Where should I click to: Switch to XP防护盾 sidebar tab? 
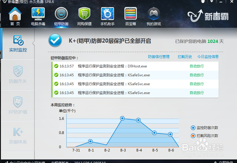(x=18, y=105)
